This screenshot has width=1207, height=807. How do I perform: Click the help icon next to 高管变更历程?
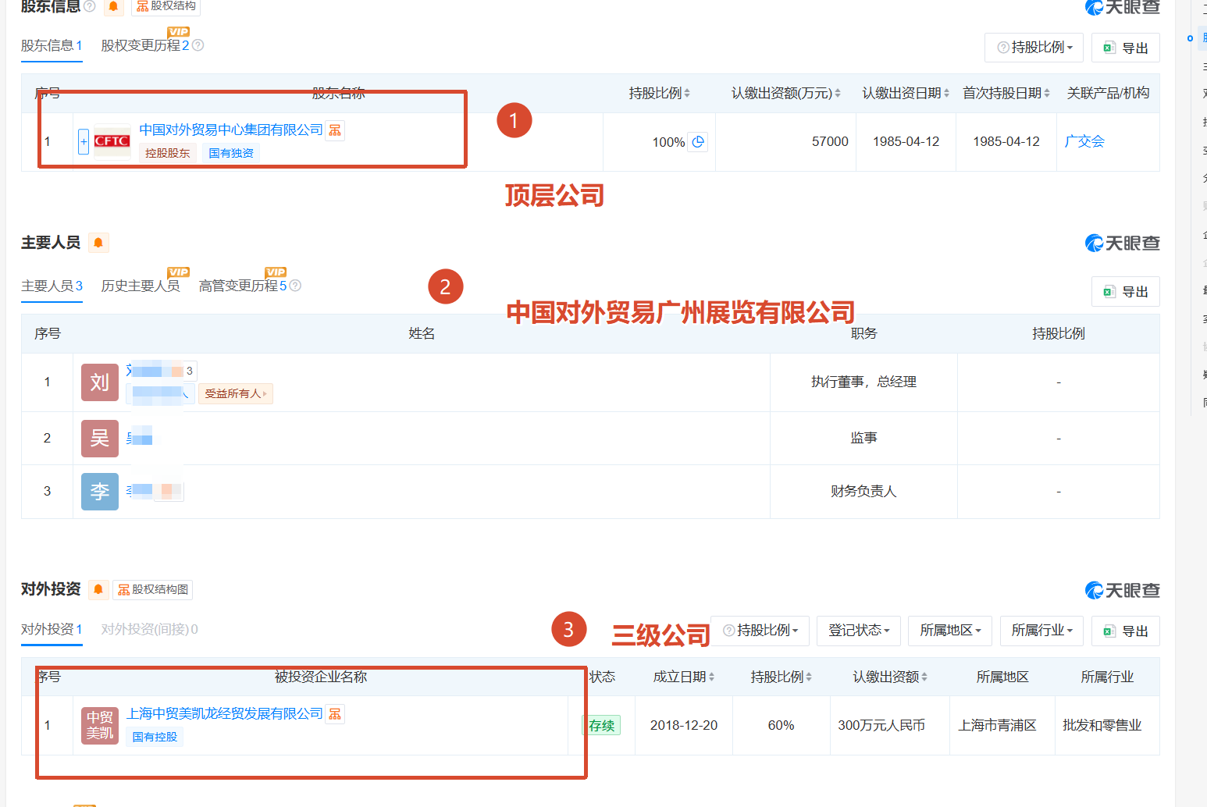pyautogui.click(x=295, y=286)
